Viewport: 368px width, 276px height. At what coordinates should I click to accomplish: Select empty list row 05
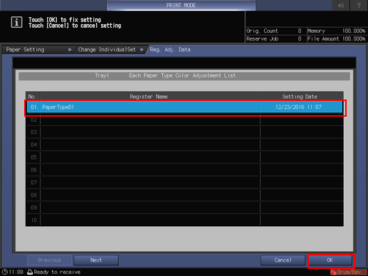[184, 157]
